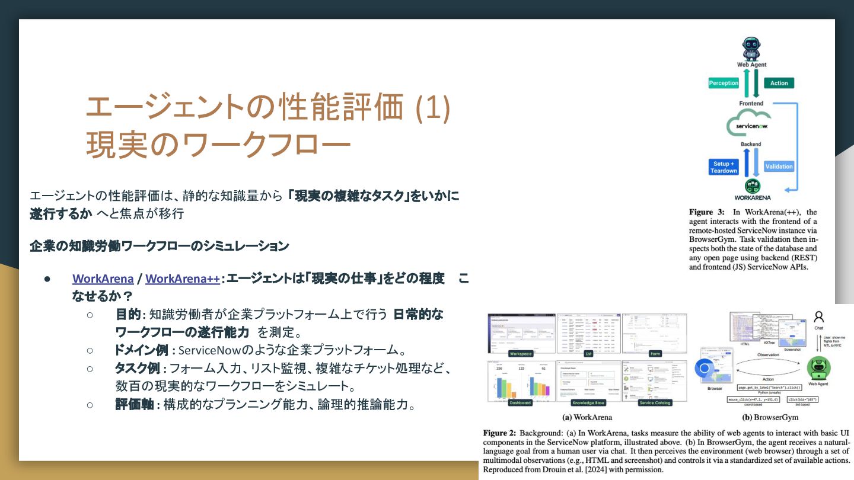854x480 pixels.
Task: Click the blue Browser icon in BrowserGym figure
Action: (704, 369)
